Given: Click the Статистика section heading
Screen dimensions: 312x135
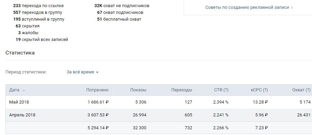Looking at the screenshot, I should tap(20, 53).
